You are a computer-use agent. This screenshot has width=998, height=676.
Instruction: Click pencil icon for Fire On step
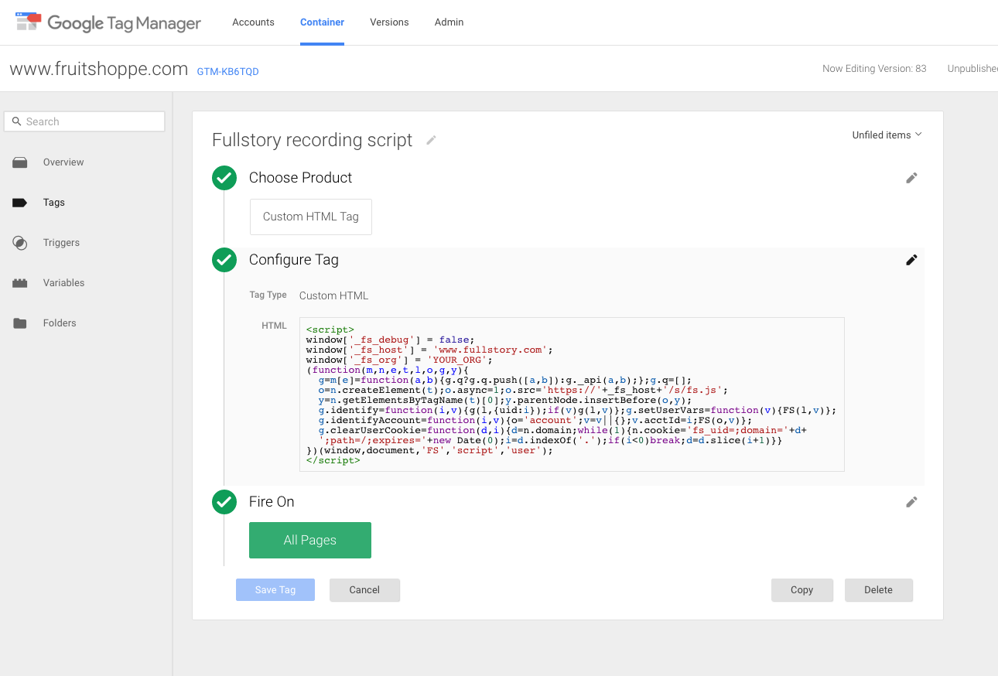pyautogui.click(x=911, y=502)
